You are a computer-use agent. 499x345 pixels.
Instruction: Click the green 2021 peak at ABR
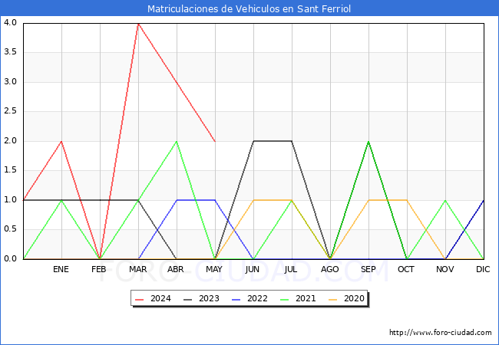(177, 141)
